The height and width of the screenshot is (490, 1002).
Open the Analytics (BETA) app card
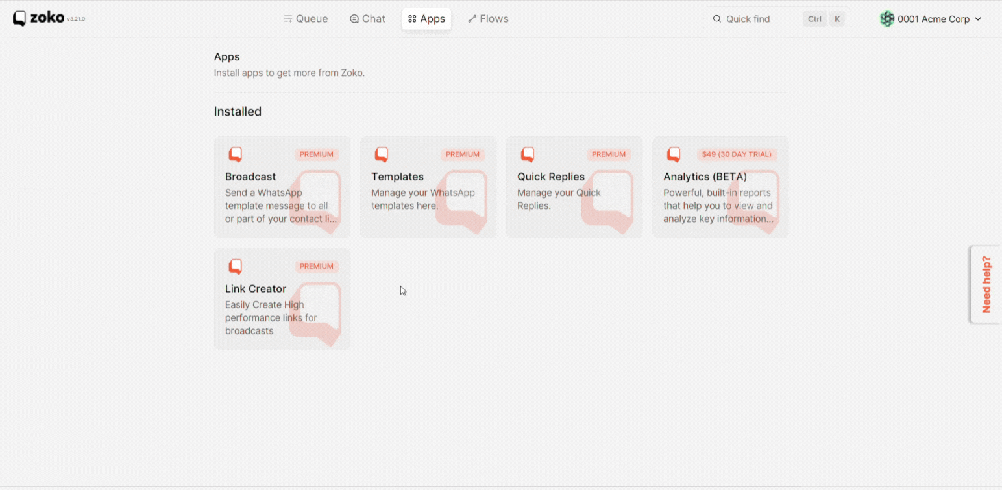pos(720,187)
